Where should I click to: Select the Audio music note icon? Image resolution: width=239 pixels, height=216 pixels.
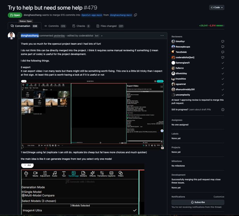click(x=54, y=174)
